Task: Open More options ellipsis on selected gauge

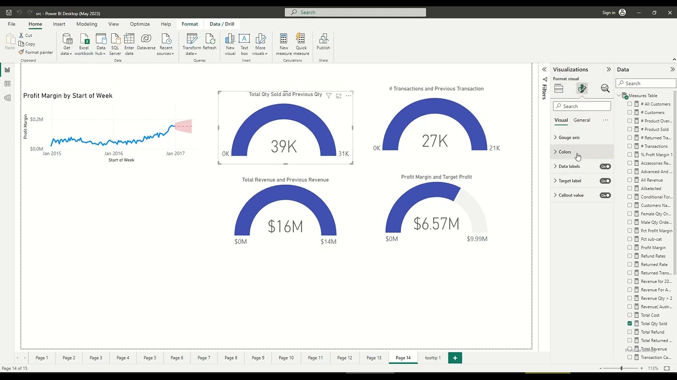Action: (348, 96)
